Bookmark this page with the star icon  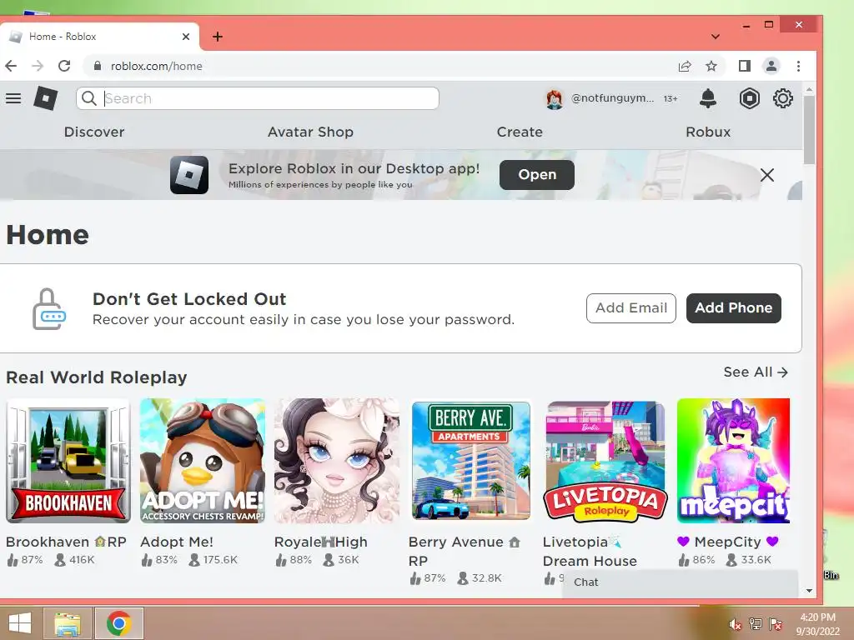711,67
